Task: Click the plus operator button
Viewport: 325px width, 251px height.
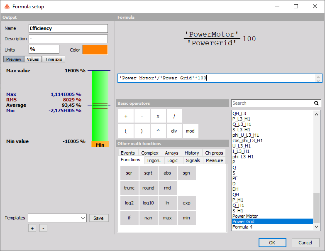Action: [x=126, y=116]
